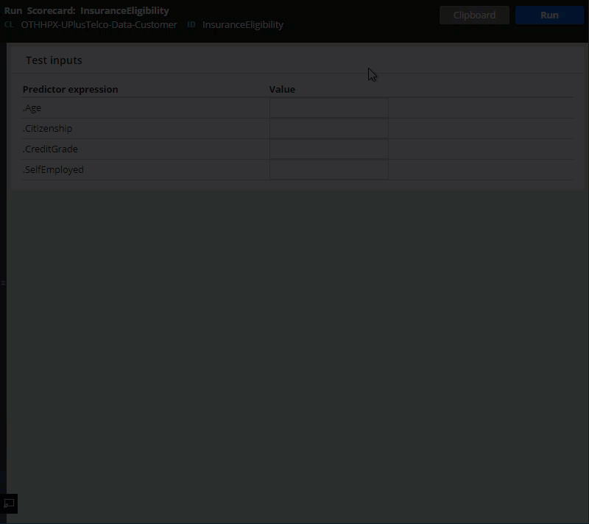Click the InsuranceEligibility ID text in the header
Screen dimensions: 589x524
(243, 25)
